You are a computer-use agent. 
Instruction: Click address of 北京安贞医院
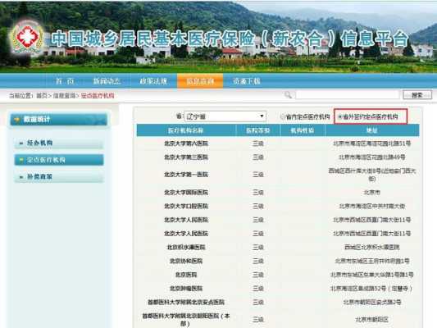coord(371,302)
